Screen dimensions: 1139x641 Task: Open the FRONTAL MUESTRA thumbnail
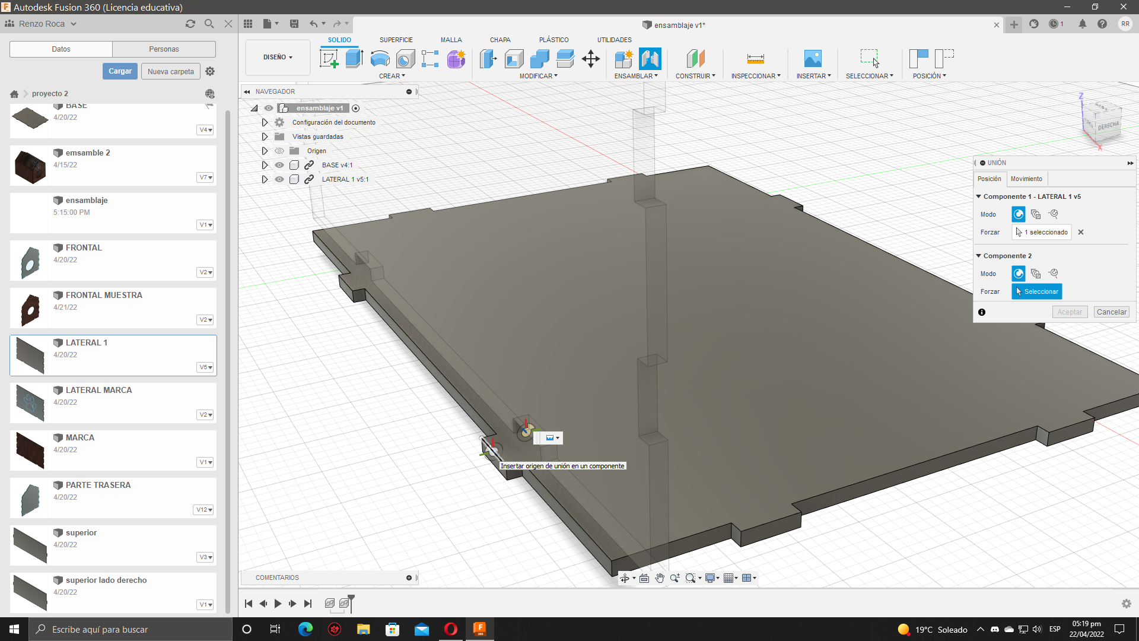pyautogui.click(x=30, y=309)
